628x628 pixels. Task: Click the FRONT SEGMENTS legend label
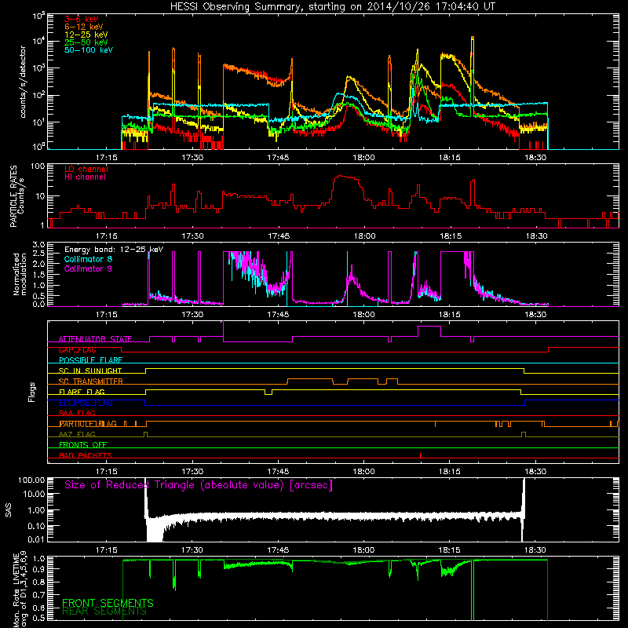(108, 603)
